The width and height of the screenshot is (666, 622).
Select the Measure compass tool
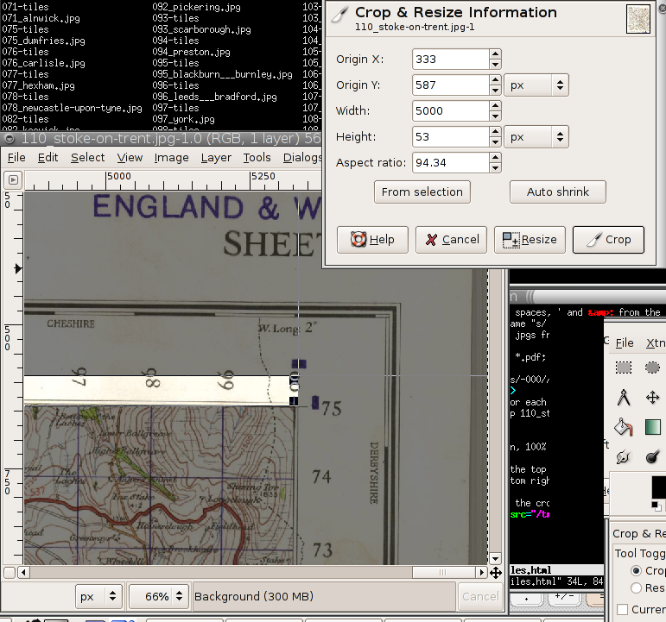(624, 398)
